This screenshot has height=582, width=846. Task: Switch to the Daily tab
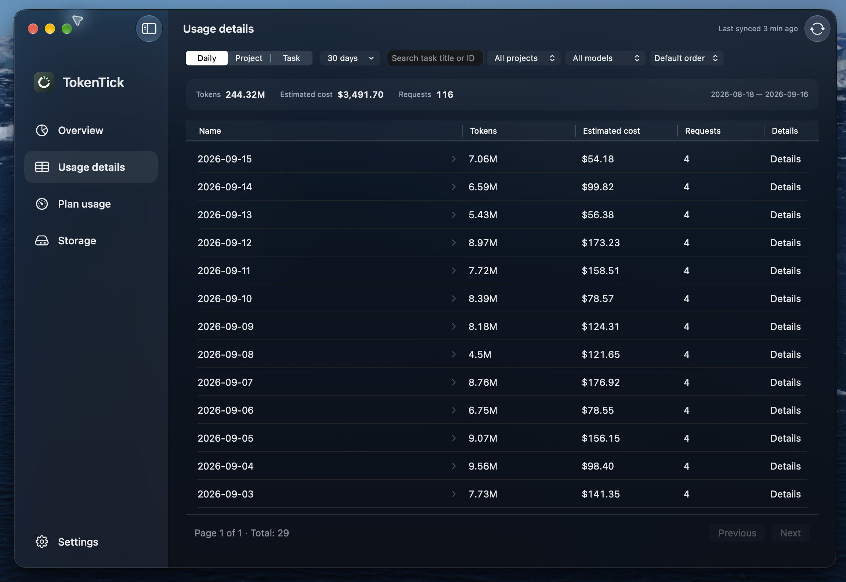click(x=207, y=58)
